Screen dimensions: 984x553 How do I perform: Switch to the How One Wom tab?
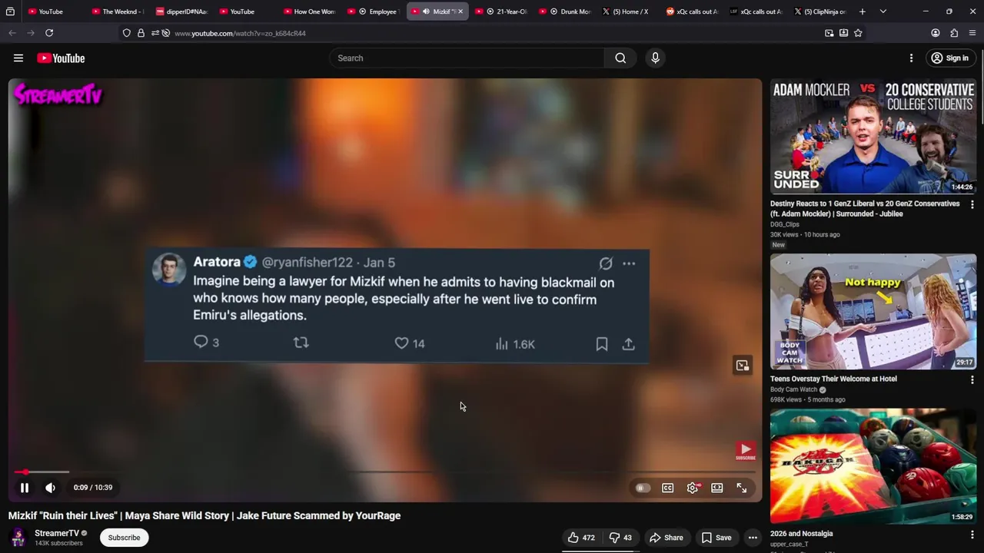(309, 12)
